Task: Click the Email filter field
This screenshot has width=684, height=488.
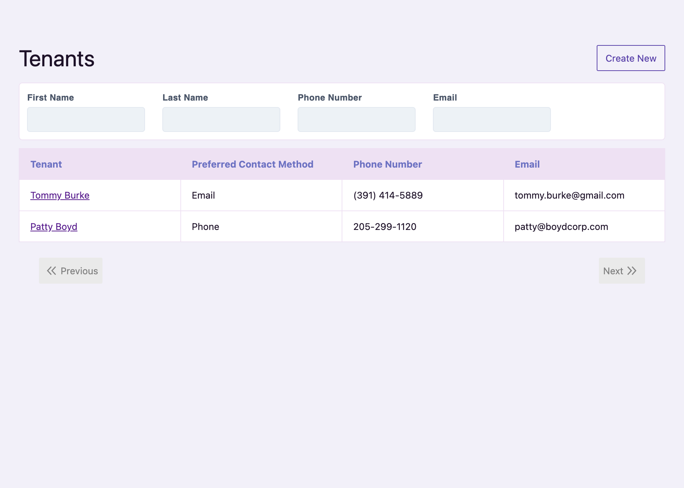Action: pos(491,119)
